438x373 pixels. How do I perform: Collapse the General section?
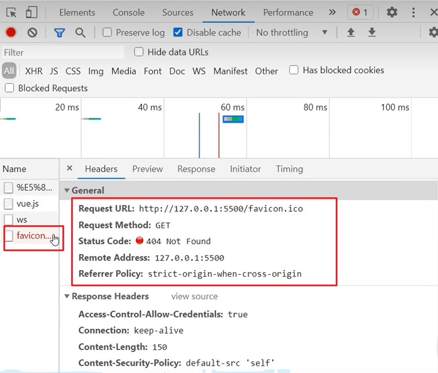coord(67,190)
